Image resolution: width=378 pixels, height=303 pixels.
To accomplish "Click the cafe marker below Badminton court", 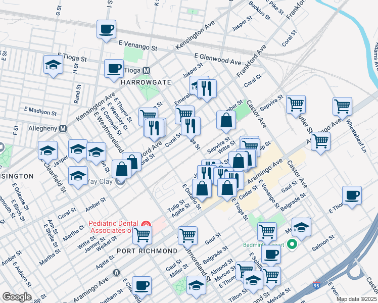I will [271, 256].
